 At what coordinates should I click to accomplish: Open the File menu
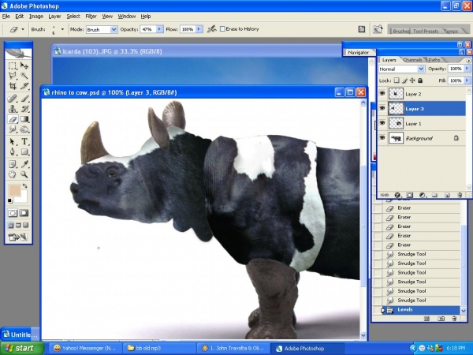click(x=6, y=17)
